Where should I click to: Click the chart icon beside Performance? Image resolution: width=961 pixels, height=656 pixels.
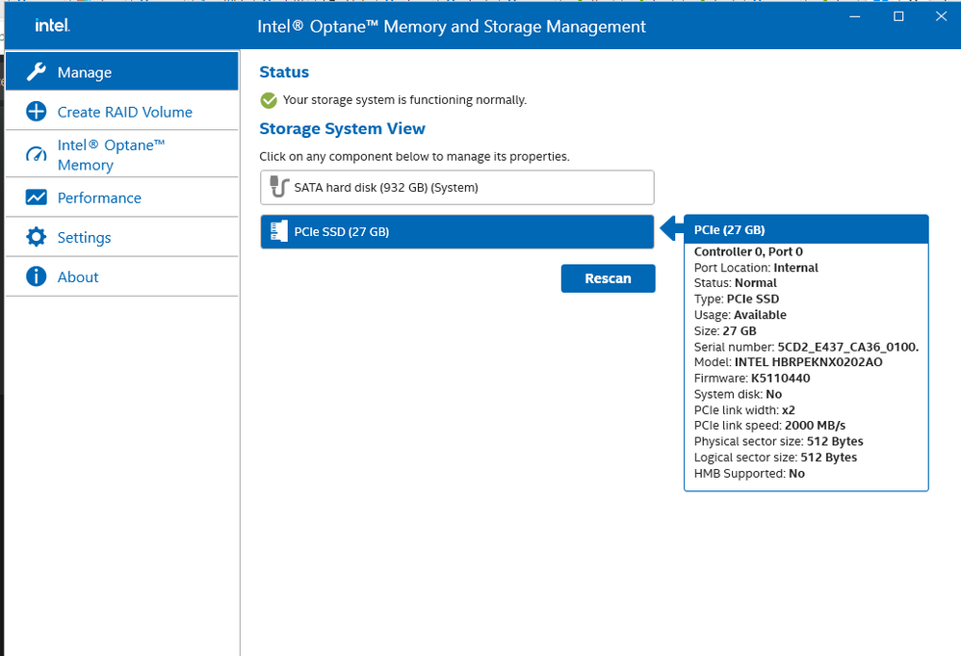(x=37, y=197)
